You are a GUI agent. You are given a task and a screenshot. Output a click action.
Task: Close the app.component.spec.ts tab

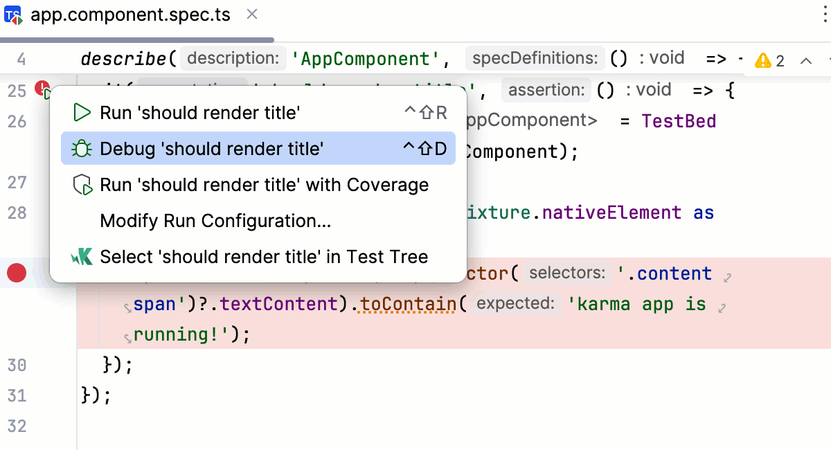251,14
